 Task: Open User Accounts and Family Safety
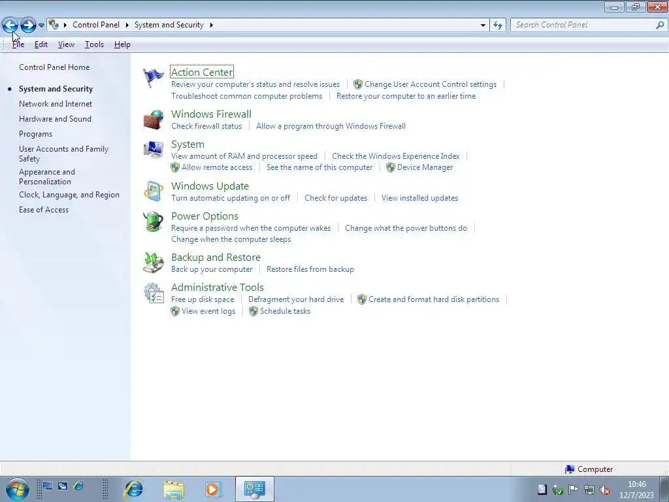coord(63,154)
